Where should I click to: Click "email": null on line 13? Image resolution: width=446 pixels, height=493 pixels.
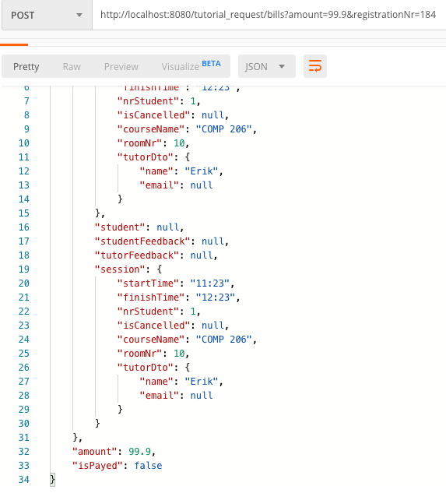(176, 185)
